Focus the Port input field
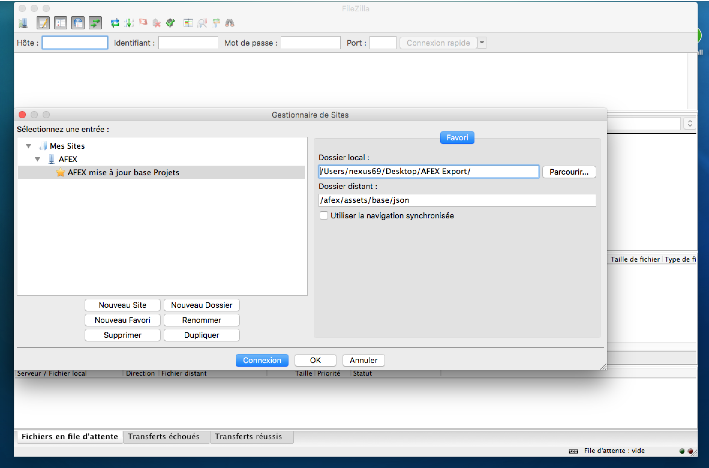The width and height of the screenshot is (709, 468). pos(383,43)
